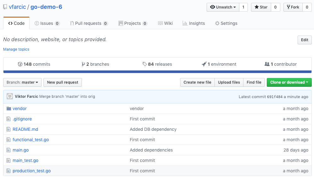This screenshot has width=314, height=178.
Task: Click the Manage topics link
Action: coord(16,49)
